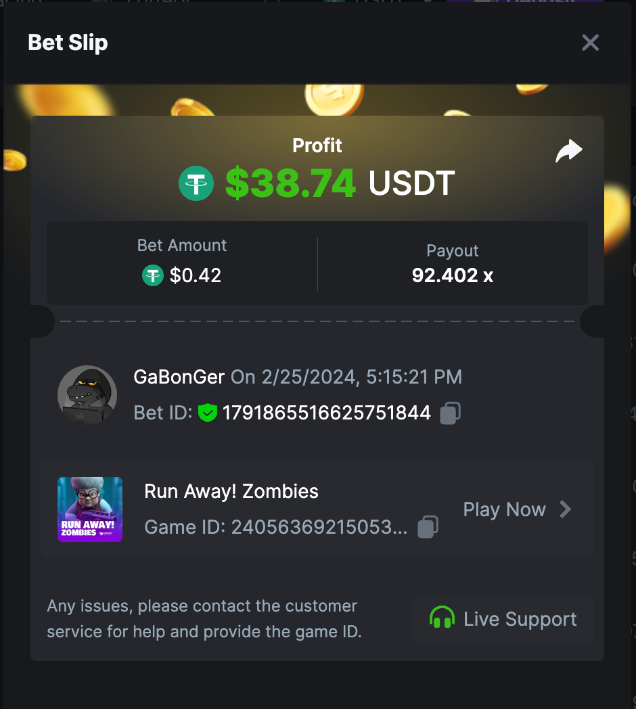Screen dimensions: 636x709
Task: Click the green headset support icon
Action: [442, 618]
